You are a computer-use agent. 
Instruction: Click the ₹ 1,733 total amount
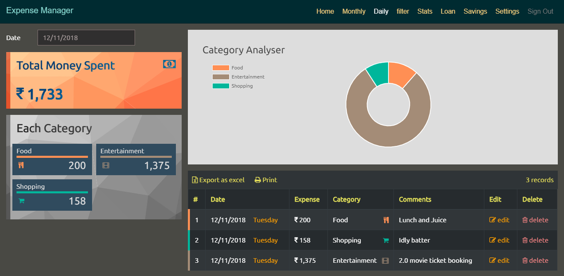(x=39, y=94)
